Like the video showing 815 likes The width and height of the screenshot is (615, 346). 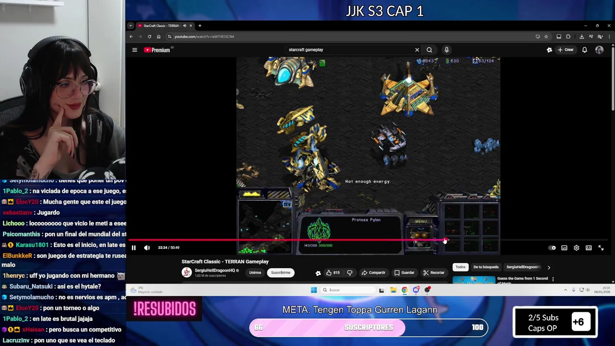click(x=333, y=273)
